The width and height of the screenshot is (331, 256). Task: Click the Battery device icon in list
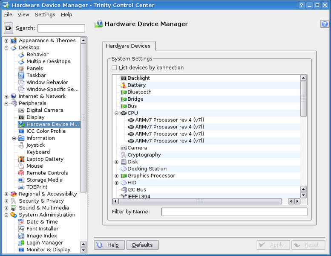pos(124,85)
